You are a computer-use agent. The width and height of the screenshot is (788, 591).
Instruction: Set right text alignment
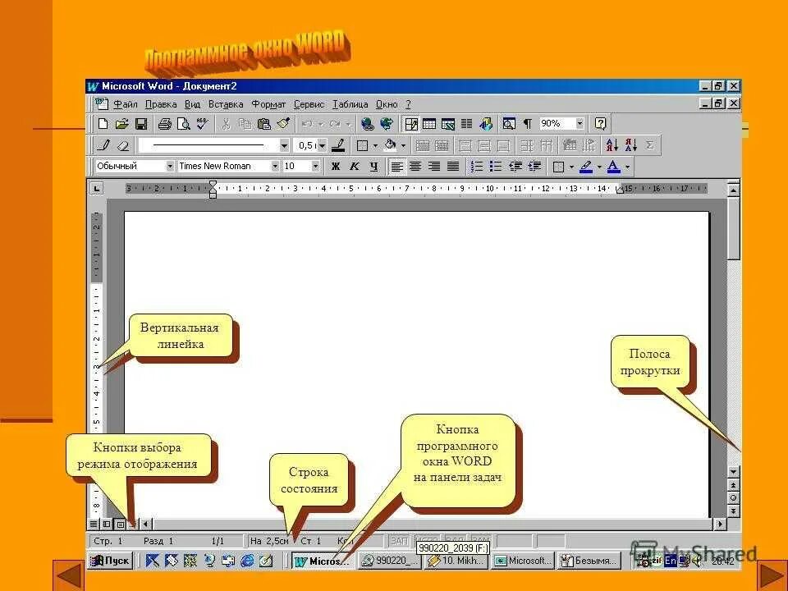click(x=434, y=167)
